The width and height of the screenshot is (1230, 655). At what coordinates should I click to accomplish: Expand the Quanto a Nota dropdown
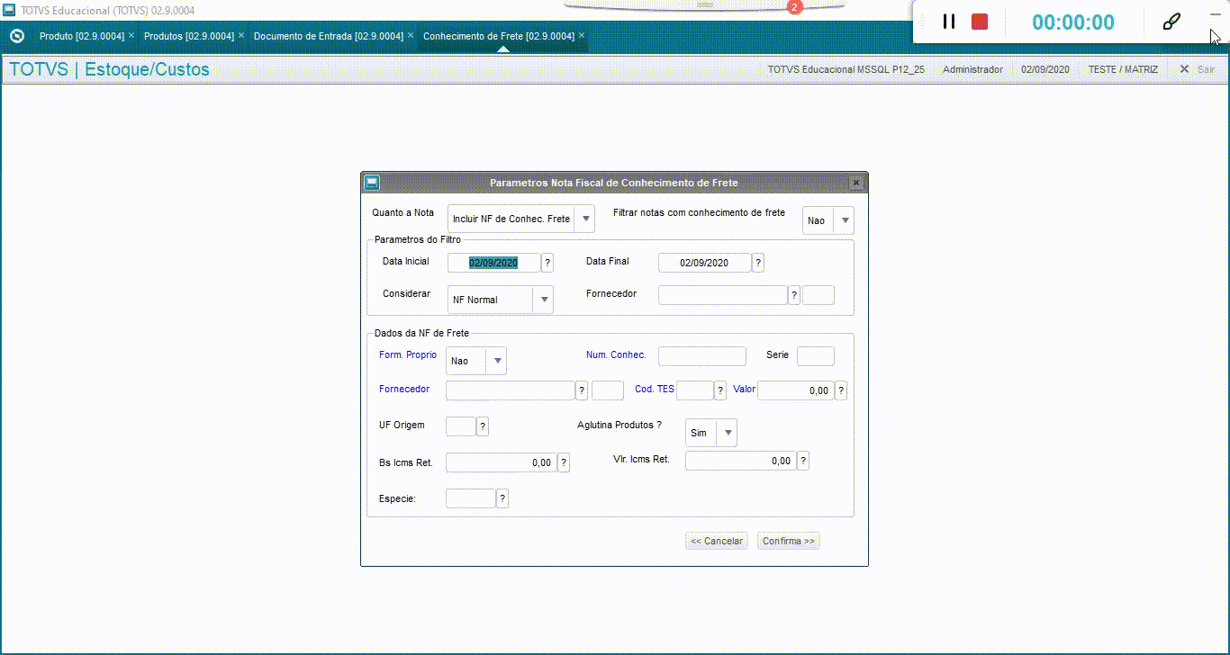tap(584, 219)
